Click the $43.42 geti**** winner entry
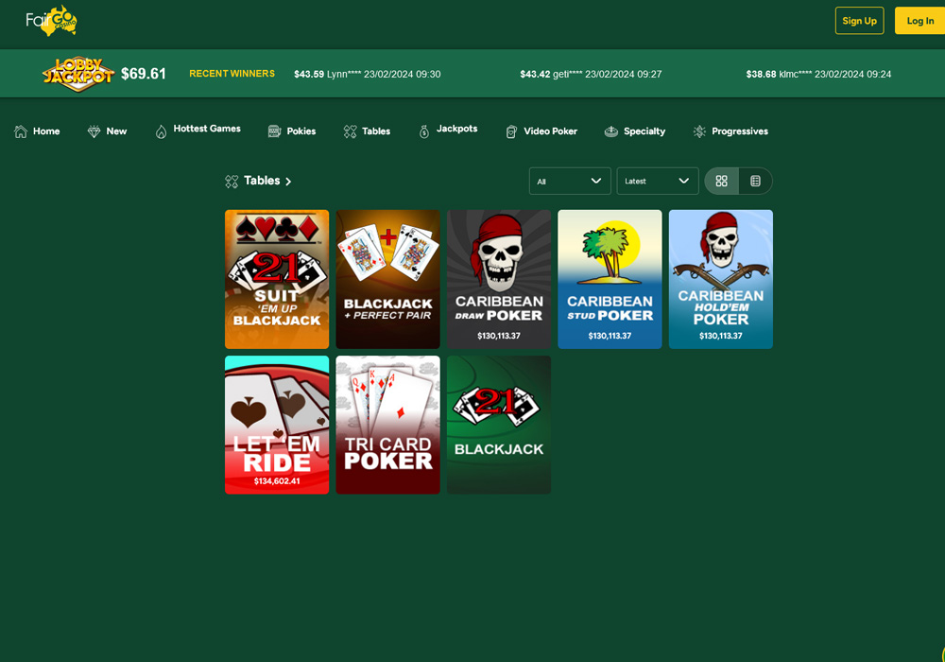The width and height of the screenshot is (945, 662). [591, 74]
